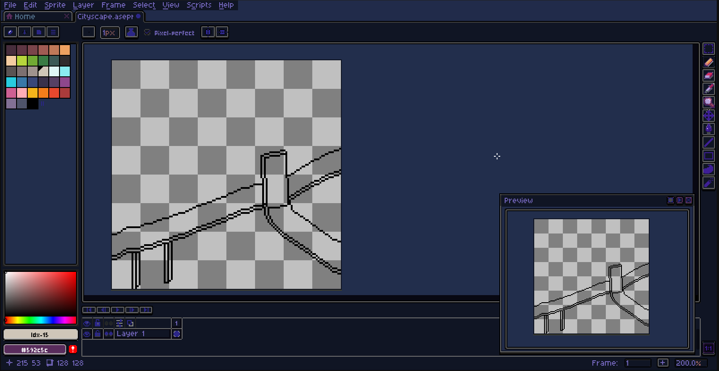Click the sort palette icon
The image size is (719, 371).
pos(25,32)
